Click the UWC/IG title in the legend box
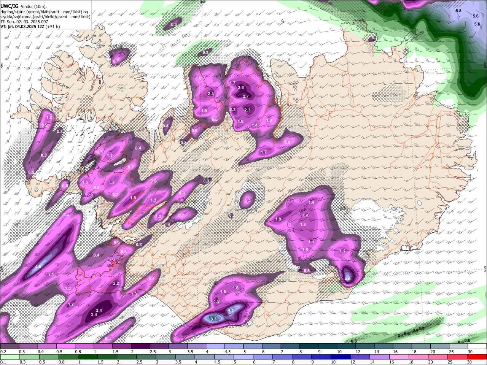This screenshot has height=365, width=487. 9,6
